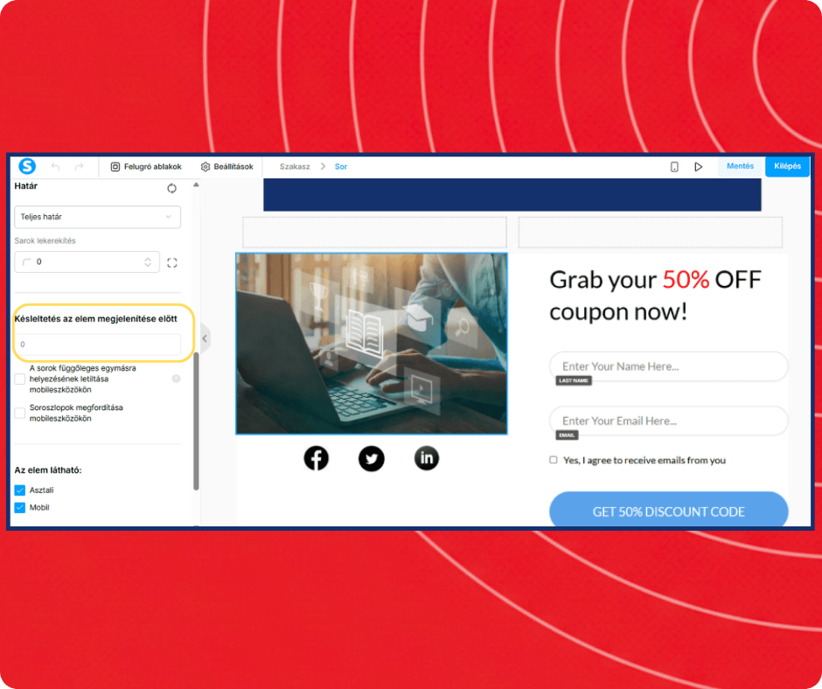Click the Enter Your Email field

(x=668, y=421)
